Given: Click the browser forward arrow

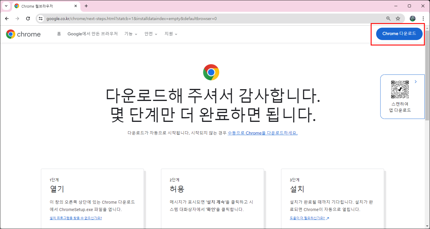Looking at the screenshot, I should coord(17,19).
